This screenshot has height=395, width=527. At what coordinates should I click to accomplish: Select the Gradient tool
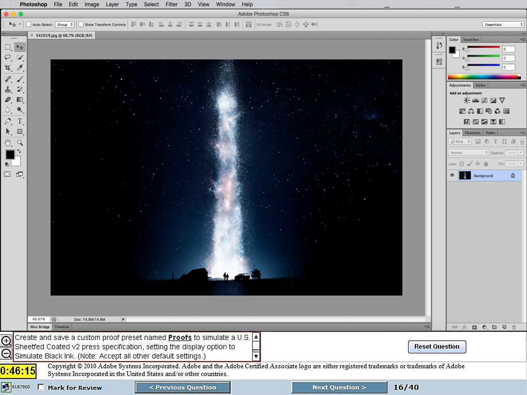coord(20,100)
